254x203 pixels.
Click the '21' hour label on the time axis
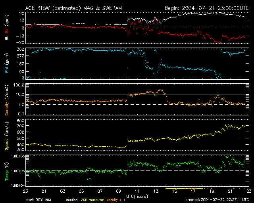click(230, 192)
